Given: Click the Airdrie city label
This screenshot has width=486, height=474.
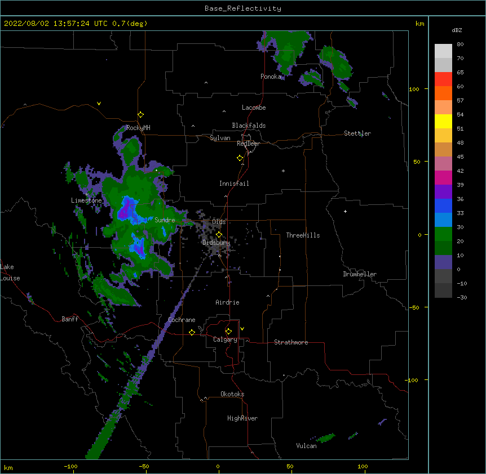Looking at the screenshot, I should click(x=228, y=302).
